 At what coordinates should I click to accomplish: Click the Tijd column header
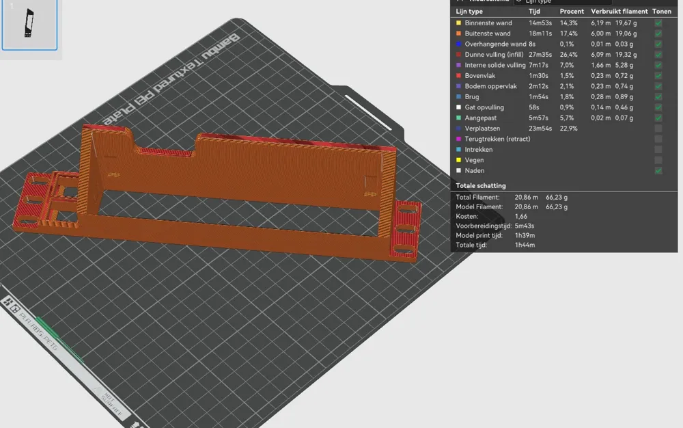(x=534, y=12)
